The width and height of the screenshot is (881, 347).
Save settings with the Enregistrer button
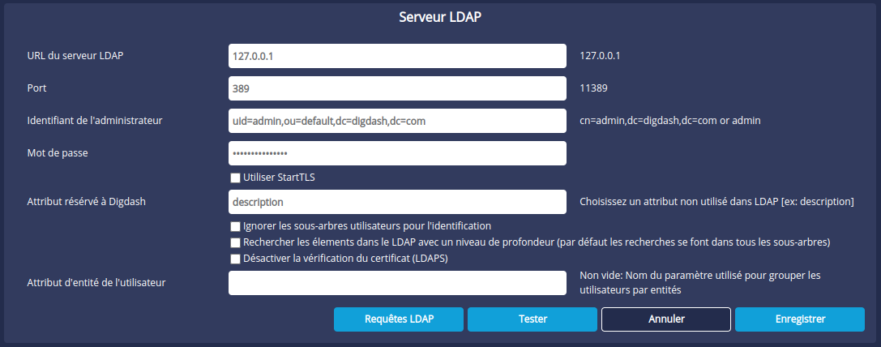[800, 319]
